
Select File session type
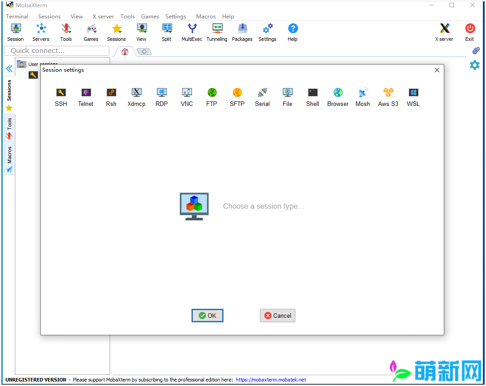pos(287,97)
